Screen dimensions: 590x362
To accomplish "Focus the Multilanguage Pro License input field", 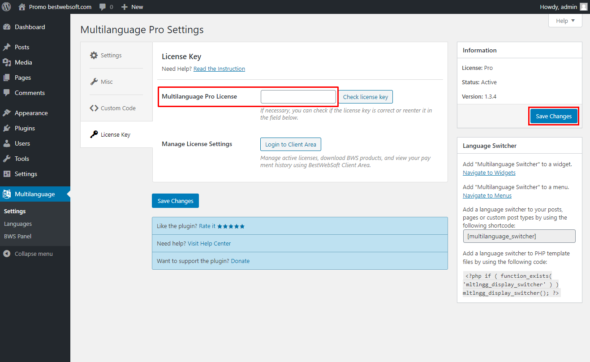I will [298, 97].
